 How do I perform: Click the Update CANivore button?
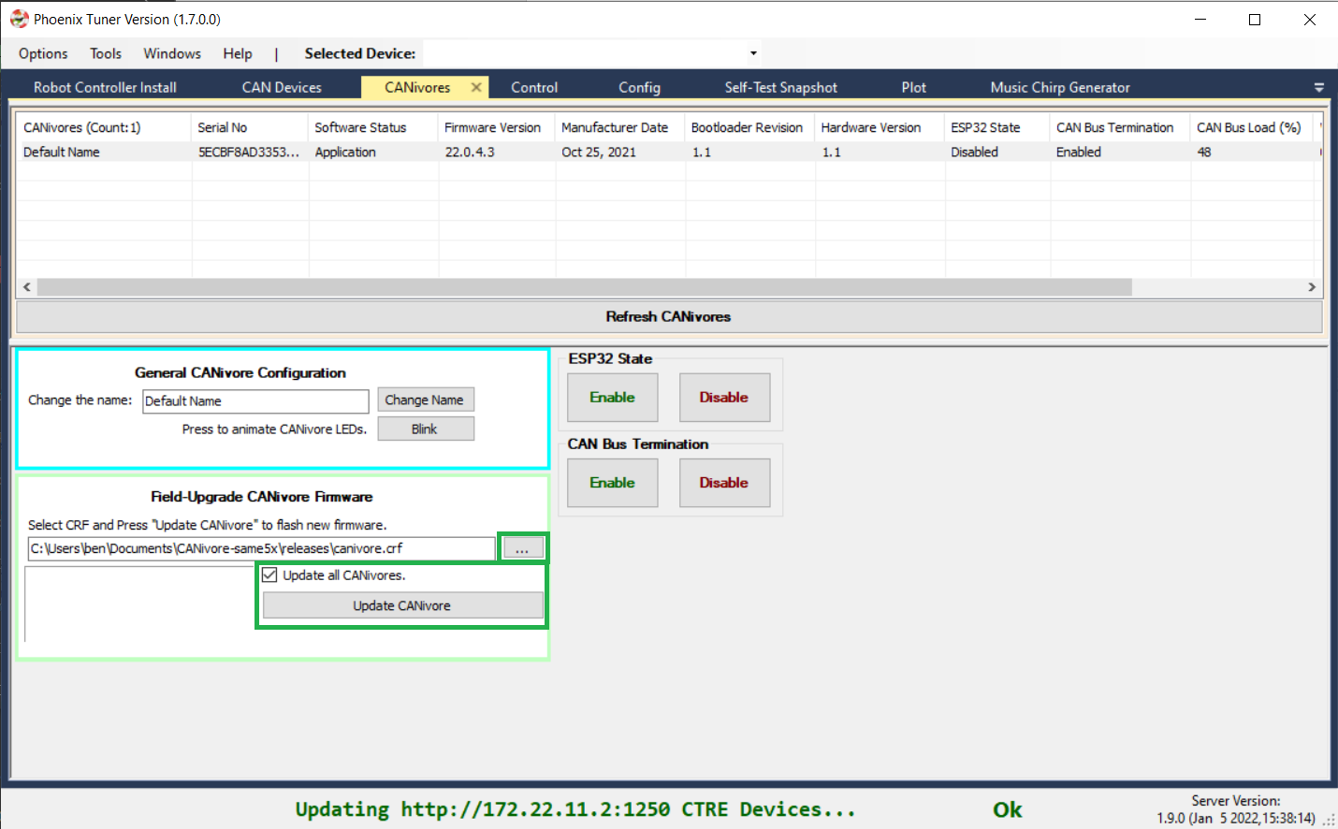[x=402, y=605]
